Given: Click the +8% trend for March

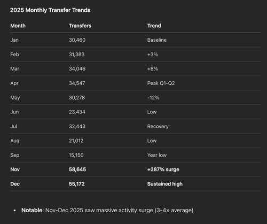Looking at the screenshot, I should 153,69.
